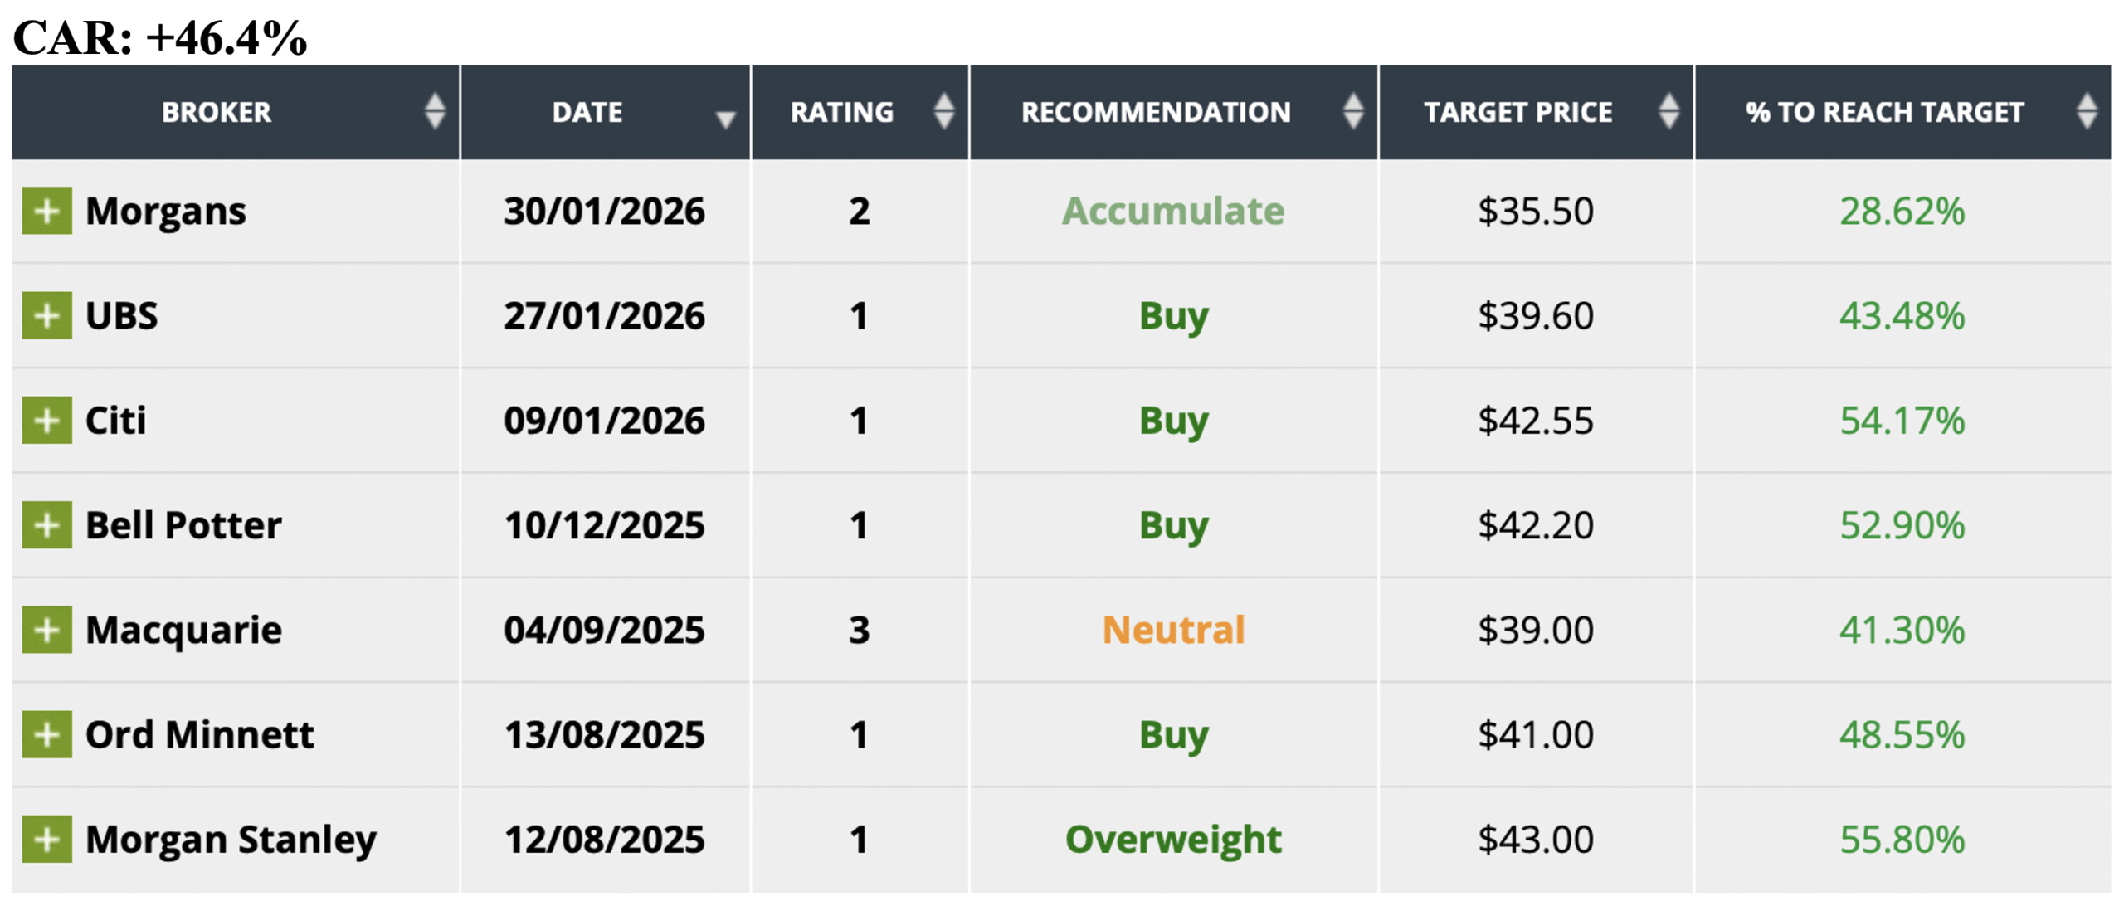Image resolution: width=2124 pixels, height=906 pixels.
Task: Click the Accumulate recommendation for Morgans
Action: (1173, 211)
